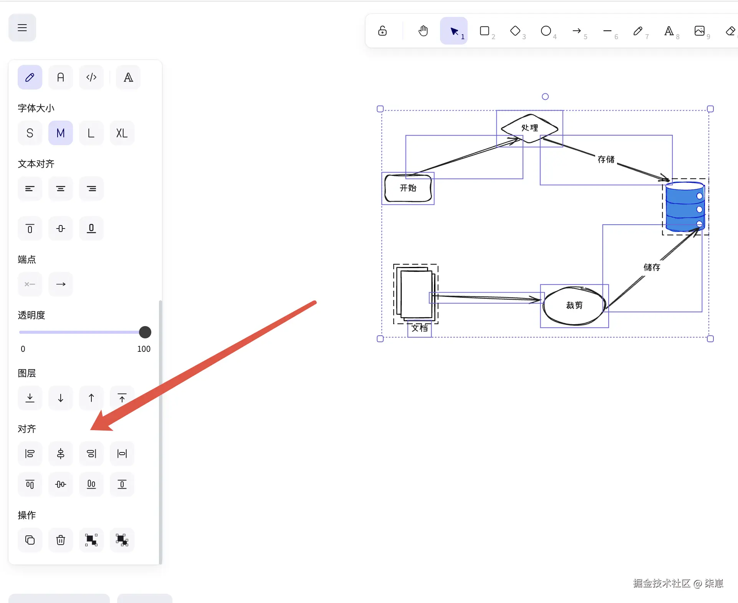Set font size to XL
Image resolution: width=738 pixels, height=603 pixels.
click(x=122, y=133)
